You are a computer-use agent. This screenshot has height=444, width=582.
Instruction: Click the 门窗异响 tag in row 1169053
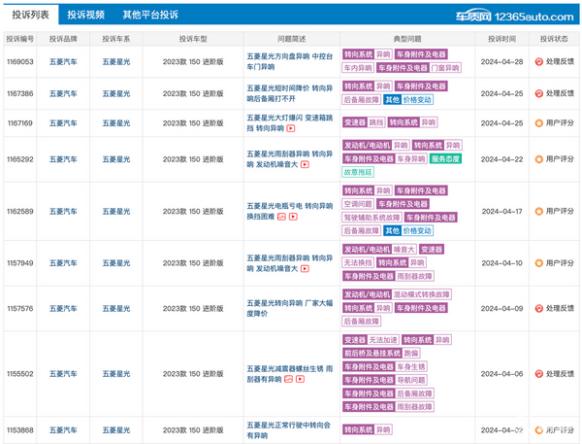[x=445, y=68]
